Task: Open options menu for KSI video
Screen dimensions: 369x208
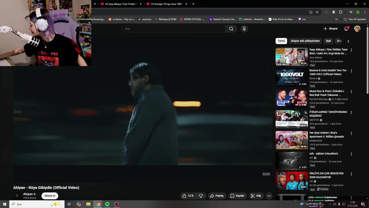Action: coord(351,174)
